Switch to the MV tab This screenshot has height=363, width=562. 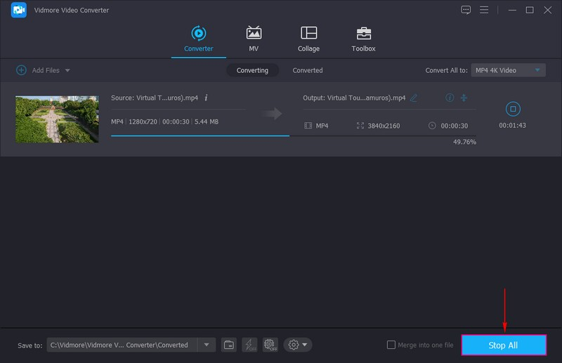254,39
